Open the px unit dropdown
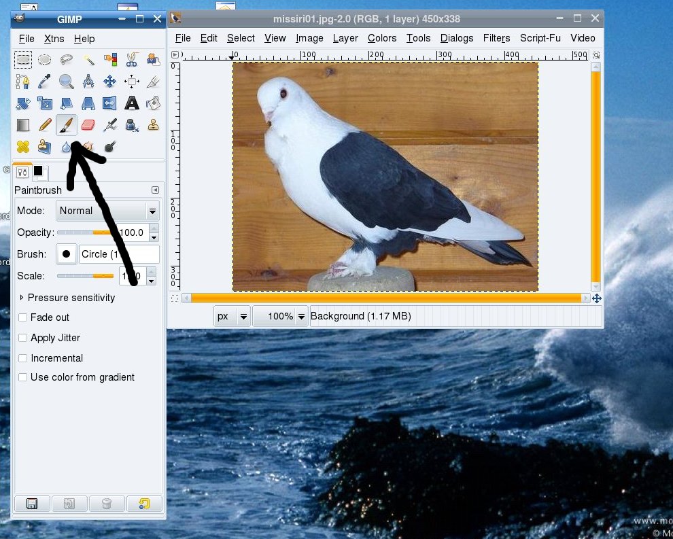The width and height of the screenshot is (673, 539). pos(232,316)
